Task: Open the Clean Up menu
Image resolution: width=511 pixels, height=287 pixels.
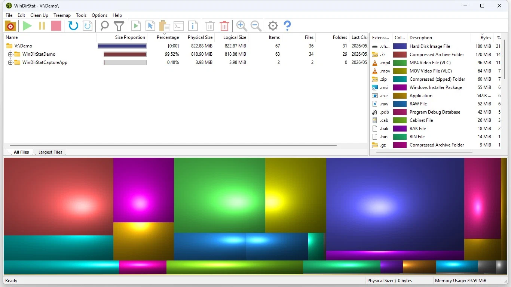Action: pos(39,15)
